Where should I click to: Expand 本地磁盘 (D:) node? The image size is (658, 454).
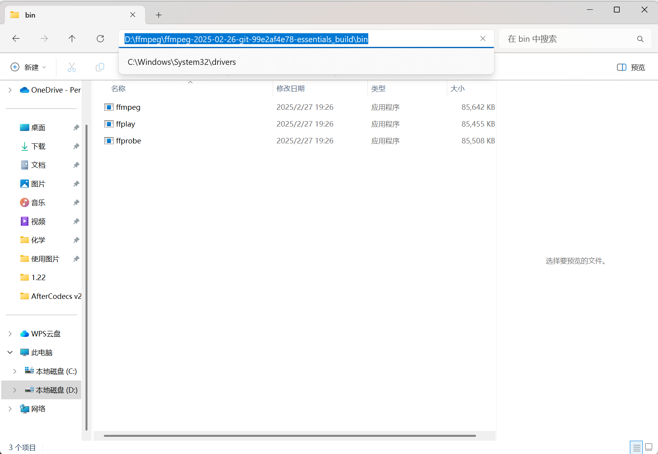point(15,390)
